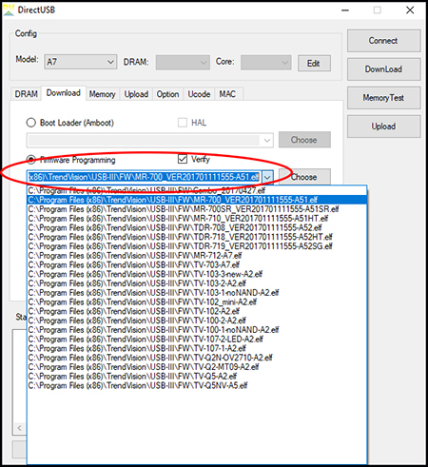The image size is (428, 467).
Task: Select TV-107-2-LED-A2.elf from the list
Action: [x=197, y=339]
